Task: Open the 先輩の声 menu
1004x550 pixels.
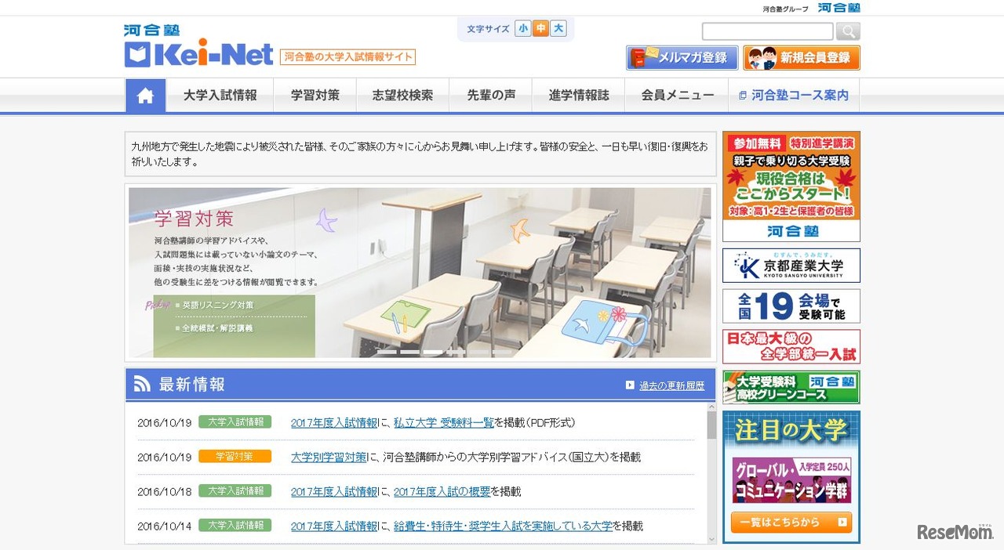Action: click(x=491, y=96)
